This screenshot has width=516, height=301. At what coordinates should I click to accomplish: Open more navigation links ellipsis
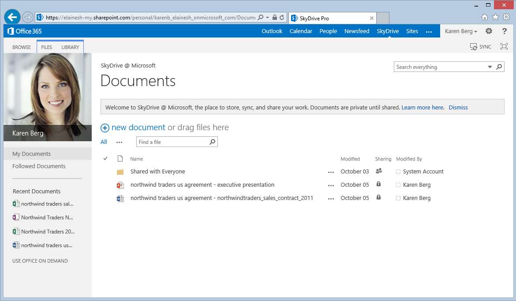pos(429,32)
